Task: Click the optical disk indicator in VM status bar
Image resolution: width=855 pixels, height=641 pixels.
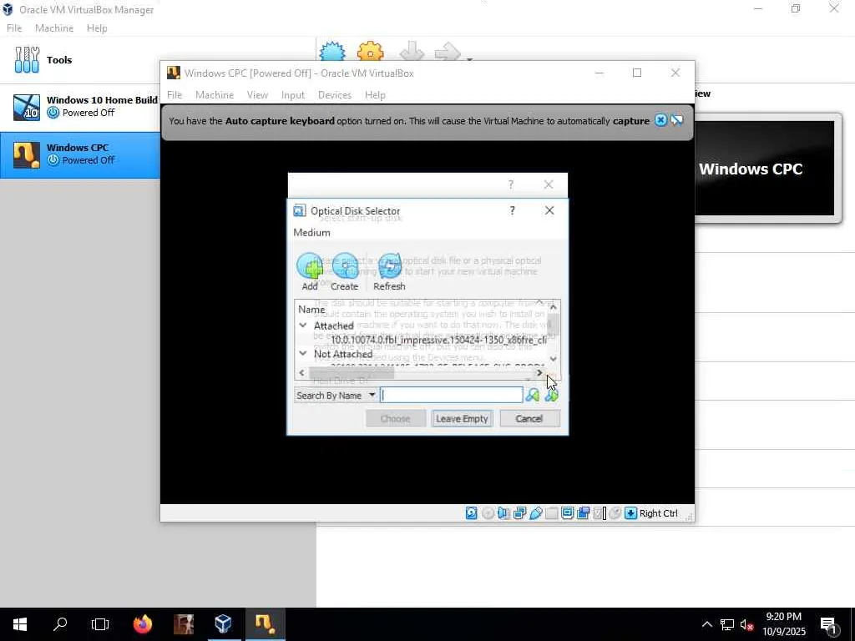Action: tap(488, 513)
